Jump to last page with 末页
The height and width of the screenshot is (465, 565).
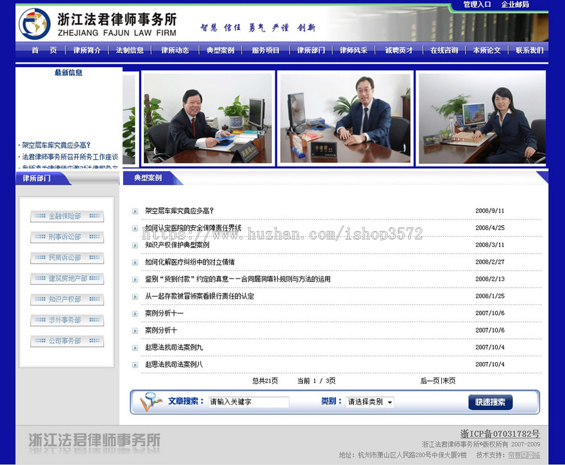[451, 381]
